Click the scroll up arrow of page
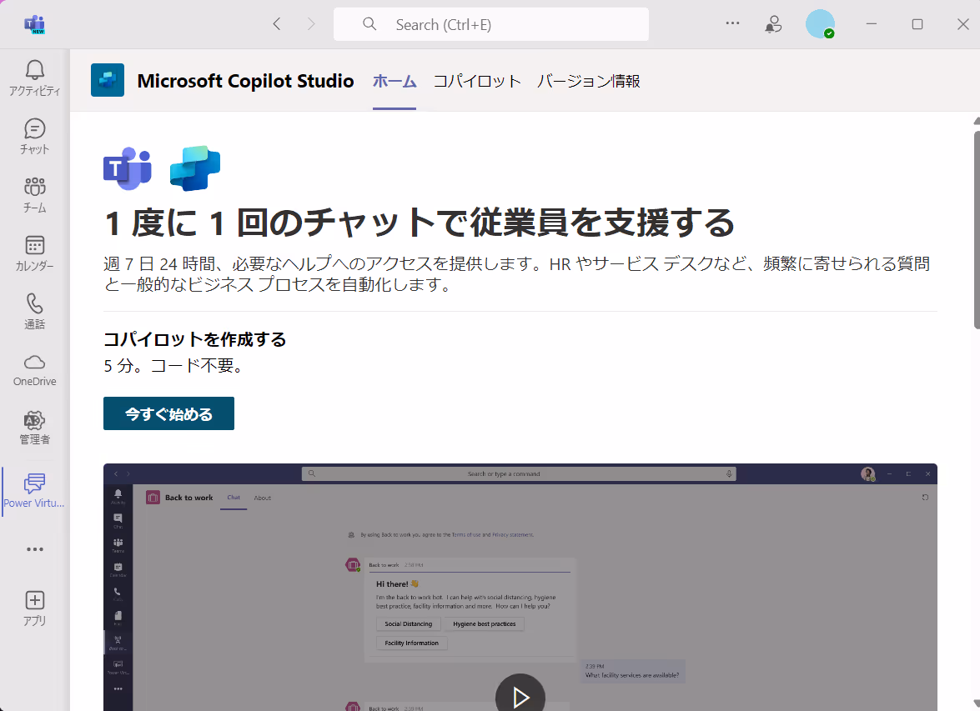This screenshot has width=980, height=711. [x=977, y=121]
